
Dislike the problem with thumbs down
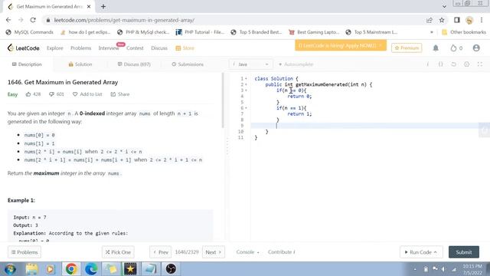click(x=56, y=94)
